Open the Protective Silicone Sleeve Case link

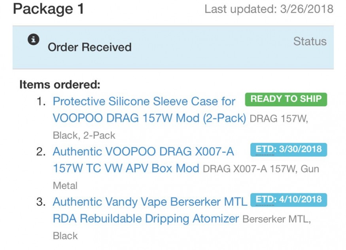point(144,102)
